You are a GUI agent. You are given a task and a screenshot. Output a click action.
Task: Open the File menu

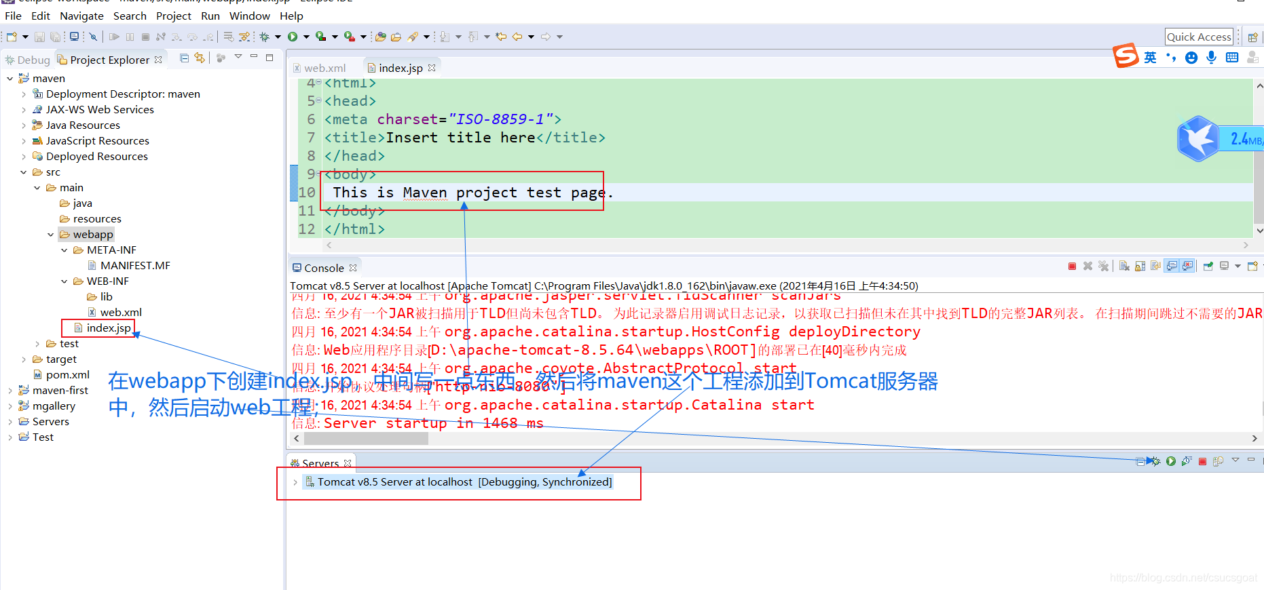[x=13, y=16]
